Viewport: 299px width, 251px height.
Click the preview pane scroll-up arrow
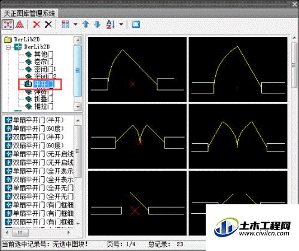[294, 38]
